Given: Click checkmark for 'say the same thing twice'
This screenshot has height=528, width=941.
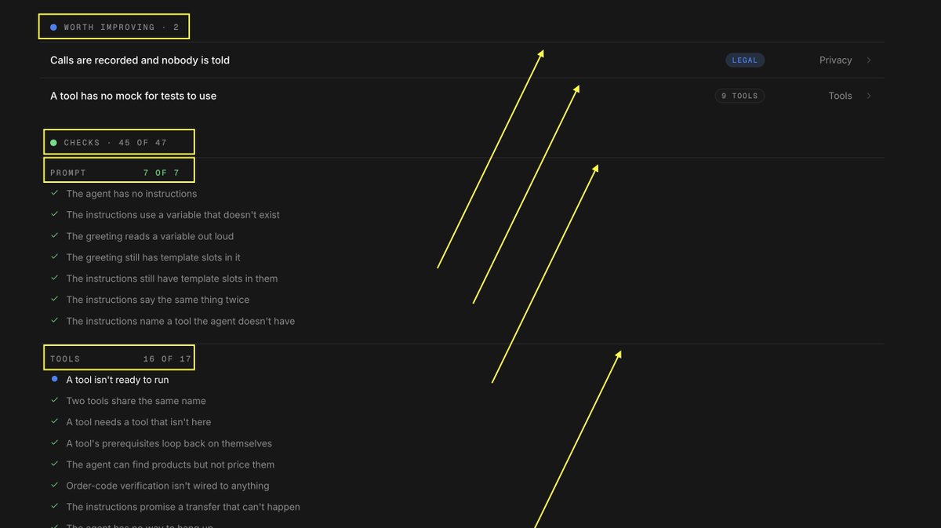Looking at the screenshot, I should (54, 299).
